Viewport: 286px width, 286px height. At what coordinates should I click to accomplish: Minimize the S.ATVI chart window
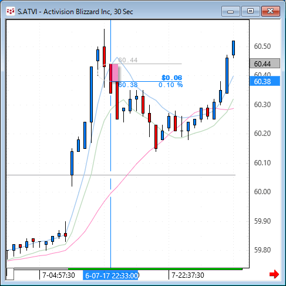pyautogui.click(x=231, y=11)
